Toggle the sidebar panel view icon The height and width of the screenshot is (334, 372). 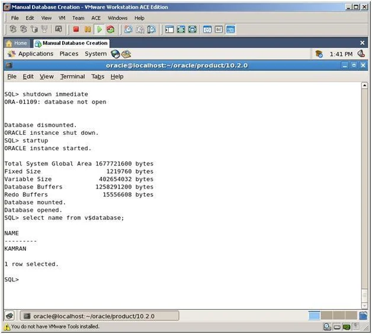[169, 30]
